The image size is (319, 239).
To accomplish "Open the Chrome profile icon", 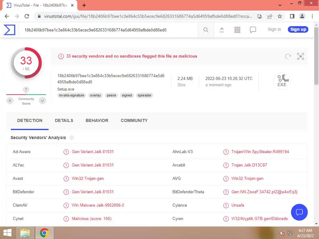I will point(302,16).
